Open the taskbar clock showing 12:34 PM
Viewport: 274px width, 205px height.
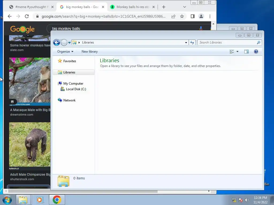(260, 200)
